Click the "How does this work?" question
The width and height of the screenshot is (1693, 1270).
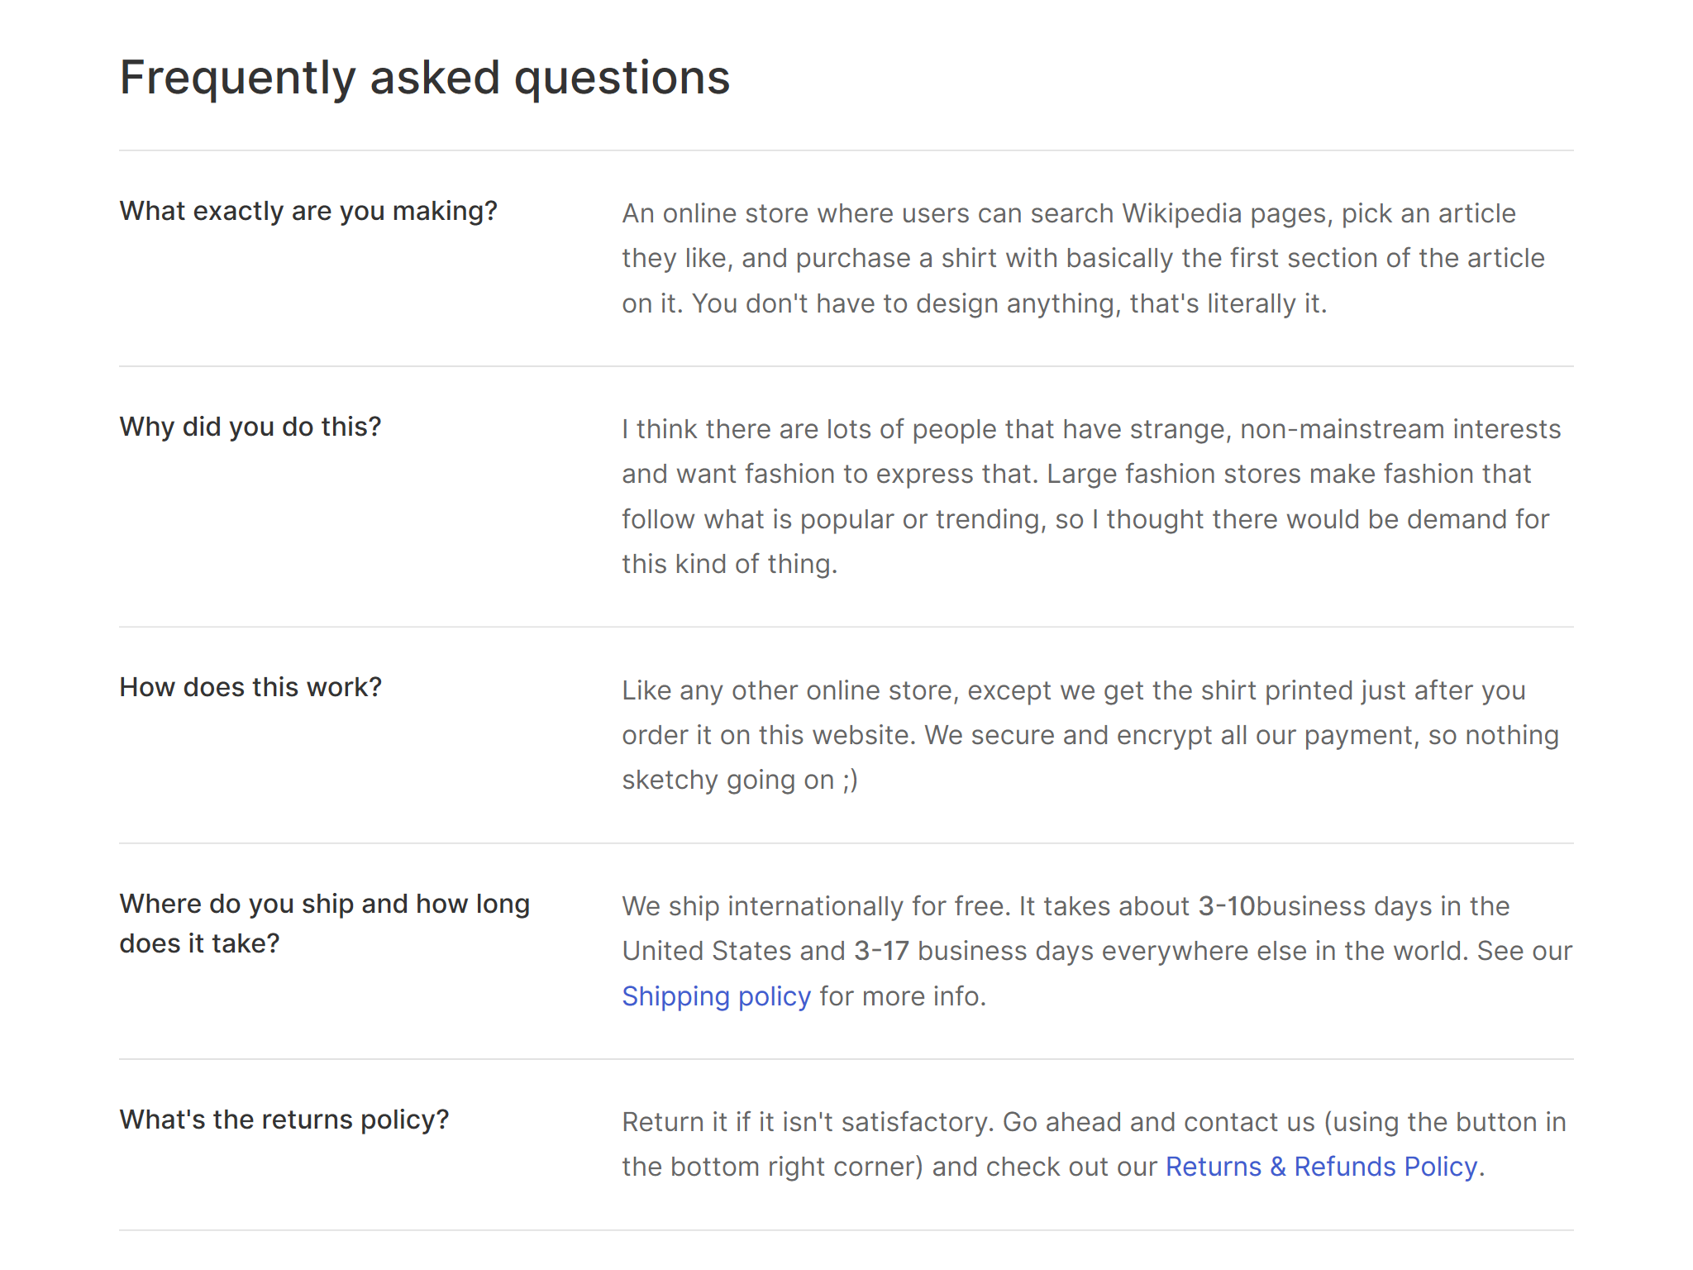pyautogui.click(x=250, y=688)
